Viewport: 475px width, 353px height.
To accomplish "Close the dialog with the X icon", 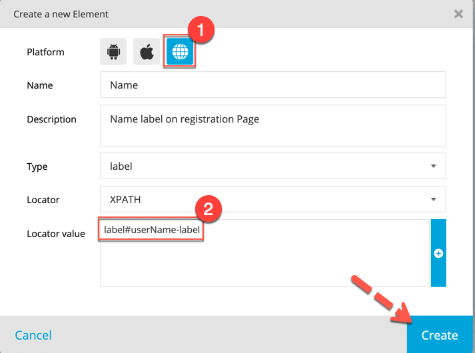I will pyautogui.click(x=458, y=13).
